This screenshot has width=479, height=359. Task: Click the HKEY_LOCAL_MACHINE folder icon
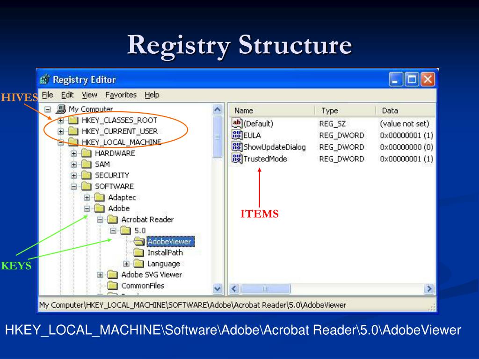click(x=73, y=142)
